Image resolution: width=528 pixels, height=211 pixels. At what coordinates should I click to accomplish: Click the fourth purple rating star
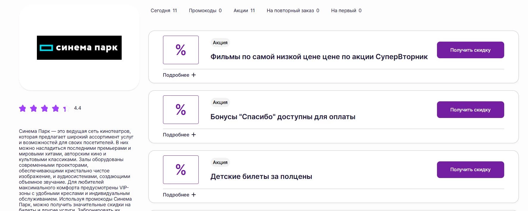(56, 108)
